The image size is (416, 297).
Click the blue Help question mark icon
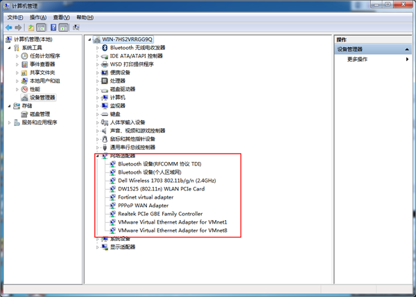tap(53, 27)
